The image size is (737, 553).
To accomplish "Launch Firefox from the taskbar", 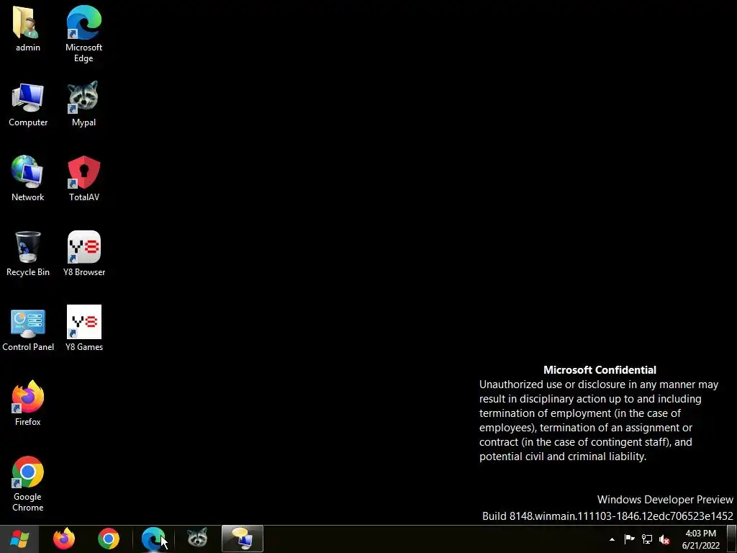I will point(64,539).
